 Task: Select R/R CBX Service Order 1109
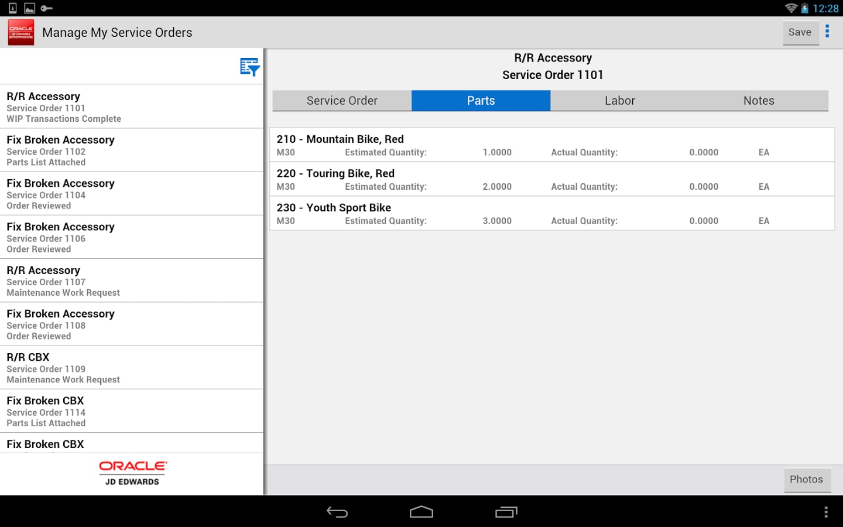click(132, 368)
